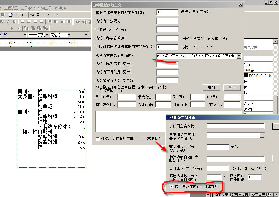The width and height of the screenshot is (279, 197).
Task: Click the 14.0 镑 font size row
Action: tap(258, 70)
